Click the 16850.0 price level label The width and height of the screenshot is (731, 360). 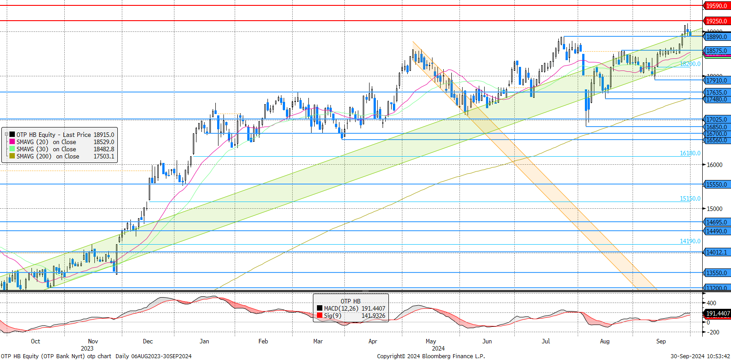717,127
